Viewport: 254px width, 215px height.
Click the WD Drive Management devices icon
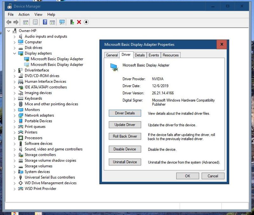click(21, 183)
